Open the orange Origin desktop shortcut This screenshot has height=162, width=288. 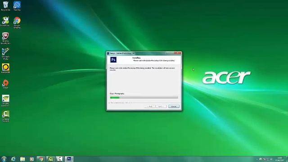click(5, 84)
